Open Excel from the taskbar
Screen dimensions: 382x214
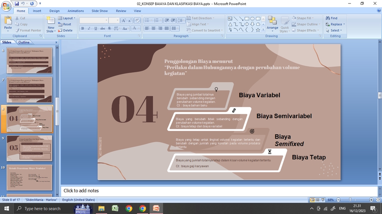[115, 208]
